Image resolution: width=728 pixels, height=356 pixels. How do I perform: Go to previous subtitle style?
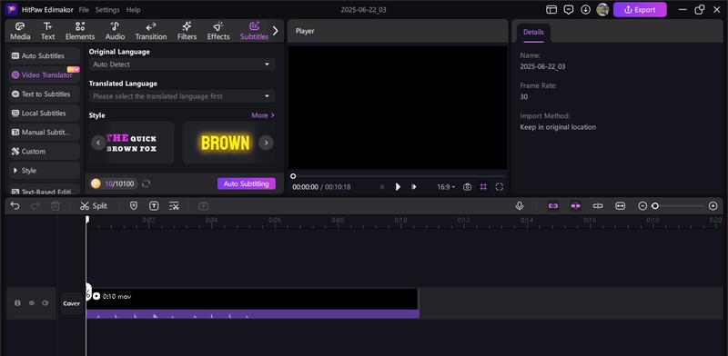[98, 143]
